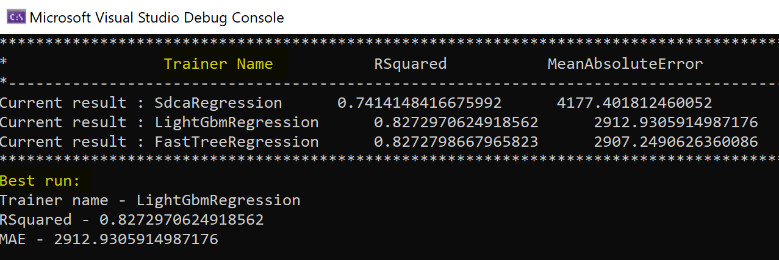779x260 pixels.
Task: Click the Trainer name - LightGbmRegression line
Action: tap(150, 200)
